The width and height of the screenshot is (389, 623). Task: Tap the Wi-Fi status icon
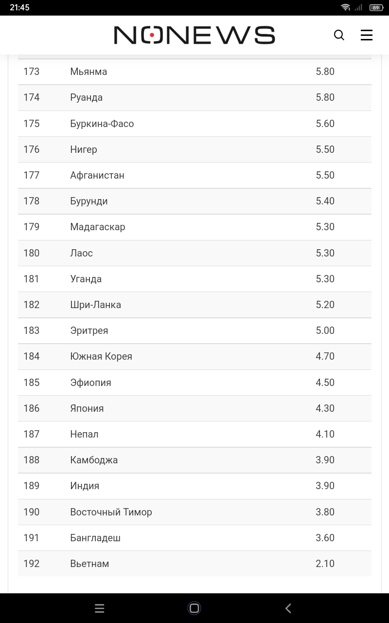pos(346,7)
